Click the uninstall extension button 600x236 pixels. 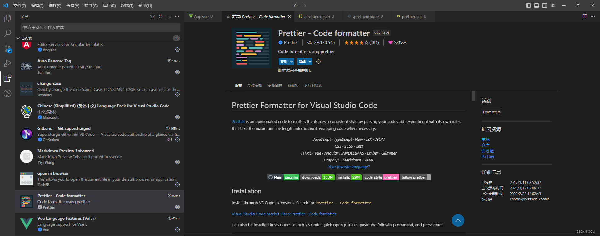(302, 61)
